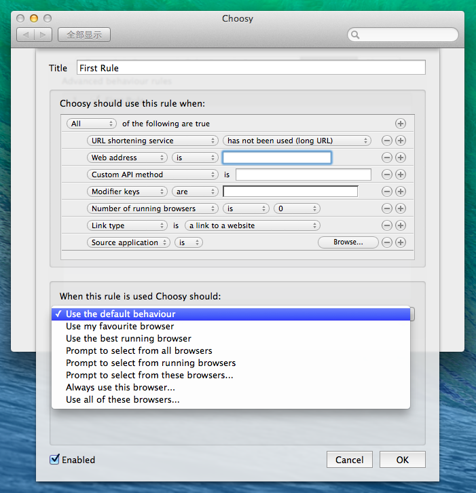Click the plus icon on URL shortening service row
The height and width of the screenshot is (493, 476).
click(401, 141)
